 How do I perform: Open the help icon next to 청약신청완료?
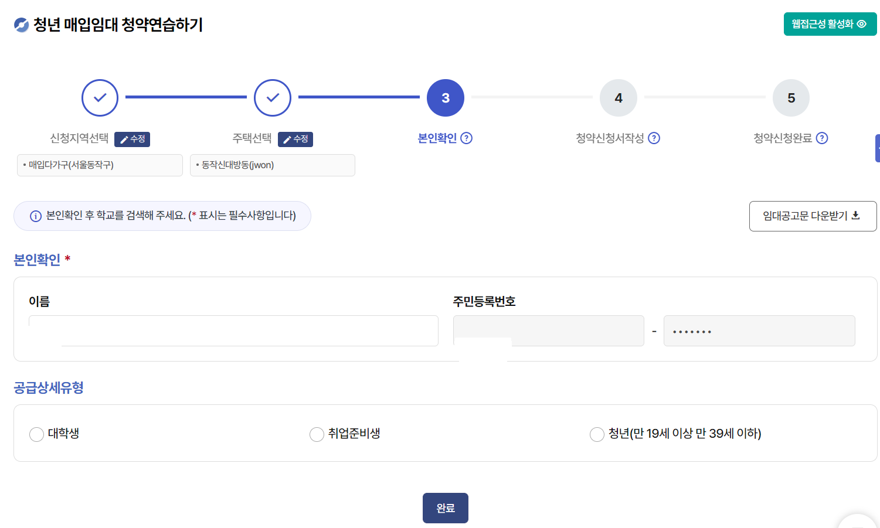click(x=822, y=138)
